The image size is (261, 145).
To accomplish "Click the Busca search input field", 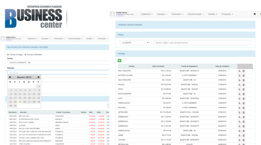I will [202, 43].
